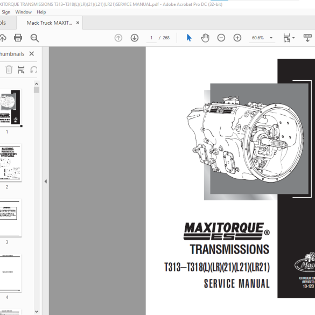Collapse the navigation pane with the arrow
The width and height of the screenshot is (315, 315).
[46, 181]
